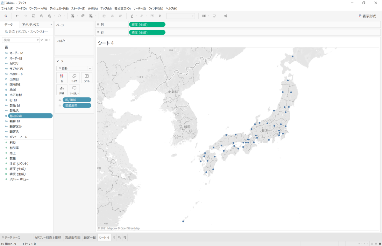Open the 製品散布図 sheet tab
Screen dimensions: 382x246
(73, 237)
